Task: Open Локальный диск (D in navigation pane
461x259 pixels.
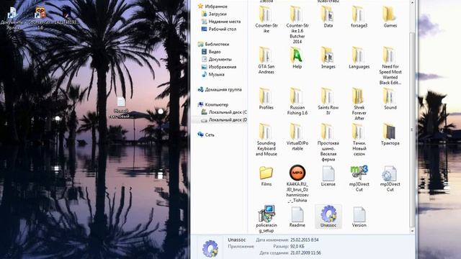Action: 228,120
